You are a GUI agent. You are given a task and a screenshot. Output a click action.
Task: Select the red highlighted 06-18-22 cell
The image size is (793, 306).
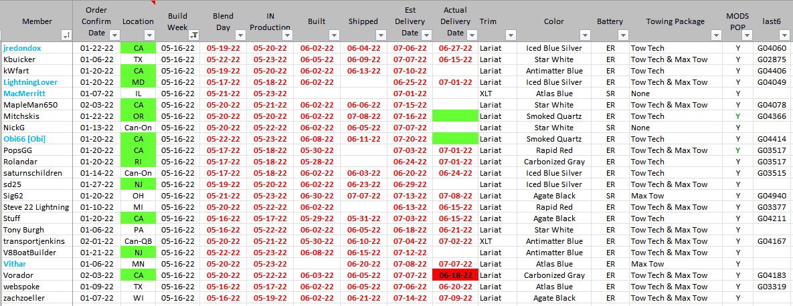(x=455, y=275)
